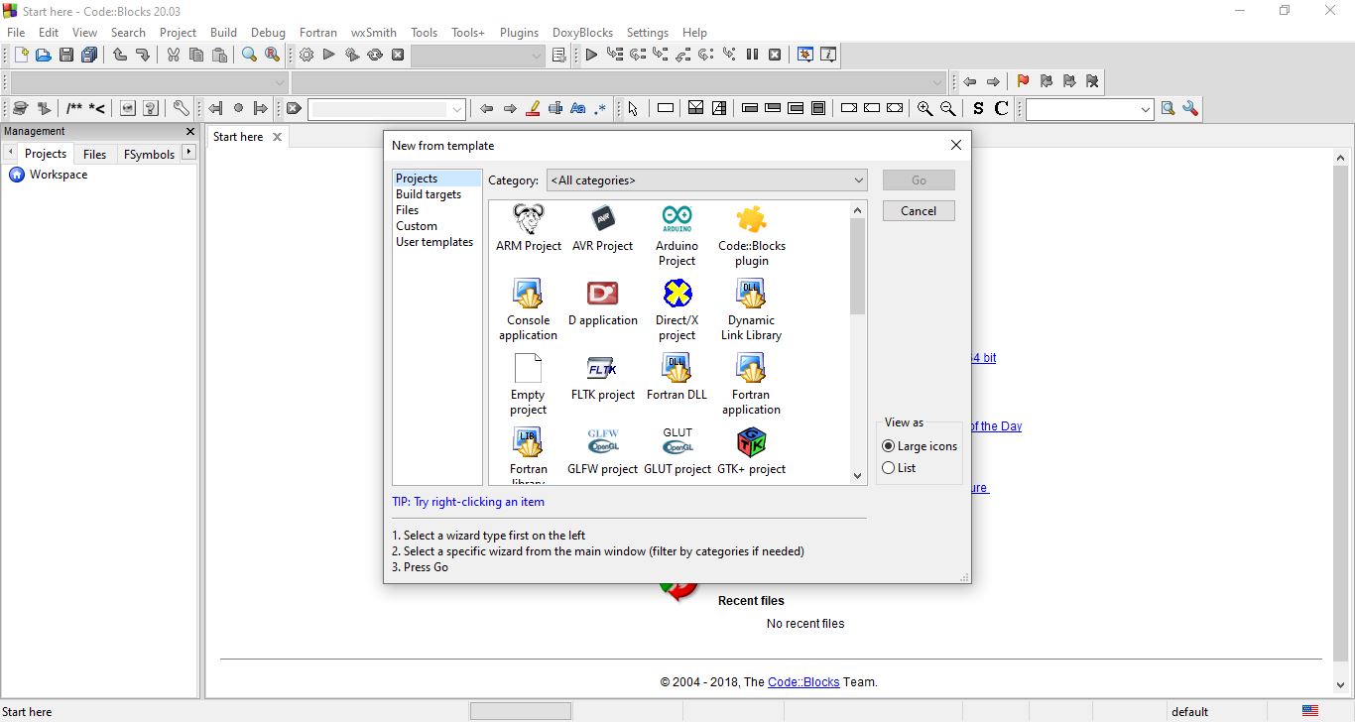Select the GLFW project template

[602, 451]
